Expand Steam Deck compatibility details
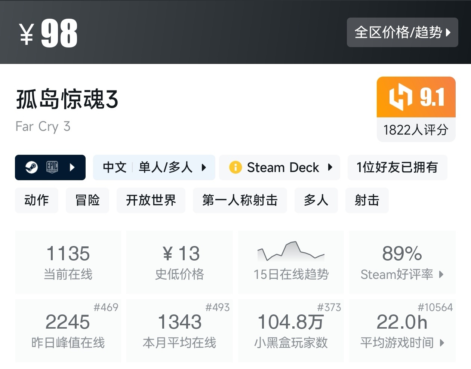Image resolution: width=471 pixels, height=369 pixels. [330, 167]
